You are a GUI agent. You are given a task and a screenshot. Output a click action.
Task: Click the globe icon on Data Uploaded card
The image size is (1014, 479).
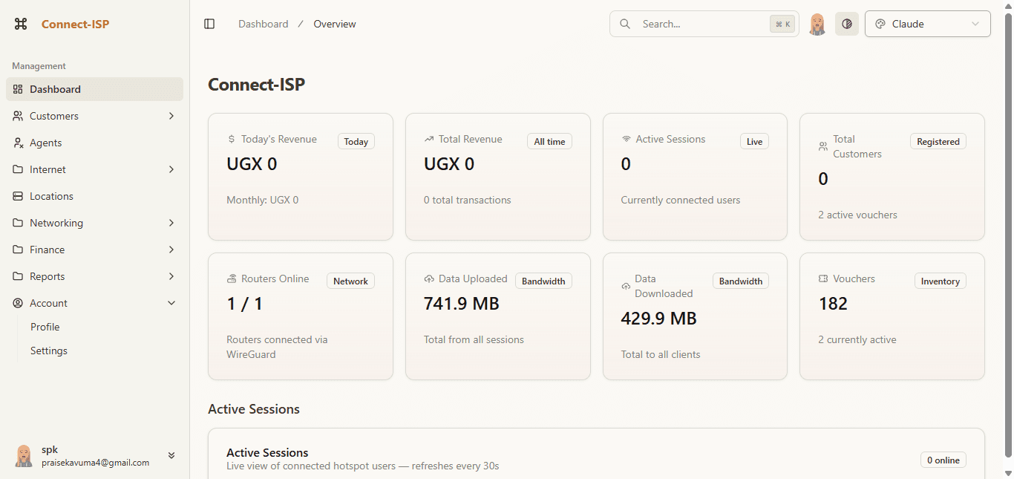point(428,279)
